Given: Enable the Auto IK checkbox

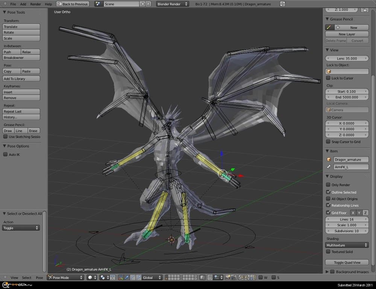Looking at the screenshot, I should point(5,155).
